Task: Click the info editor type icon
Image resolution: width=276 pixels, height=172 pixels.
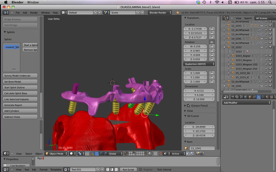Action: (6, 12)
